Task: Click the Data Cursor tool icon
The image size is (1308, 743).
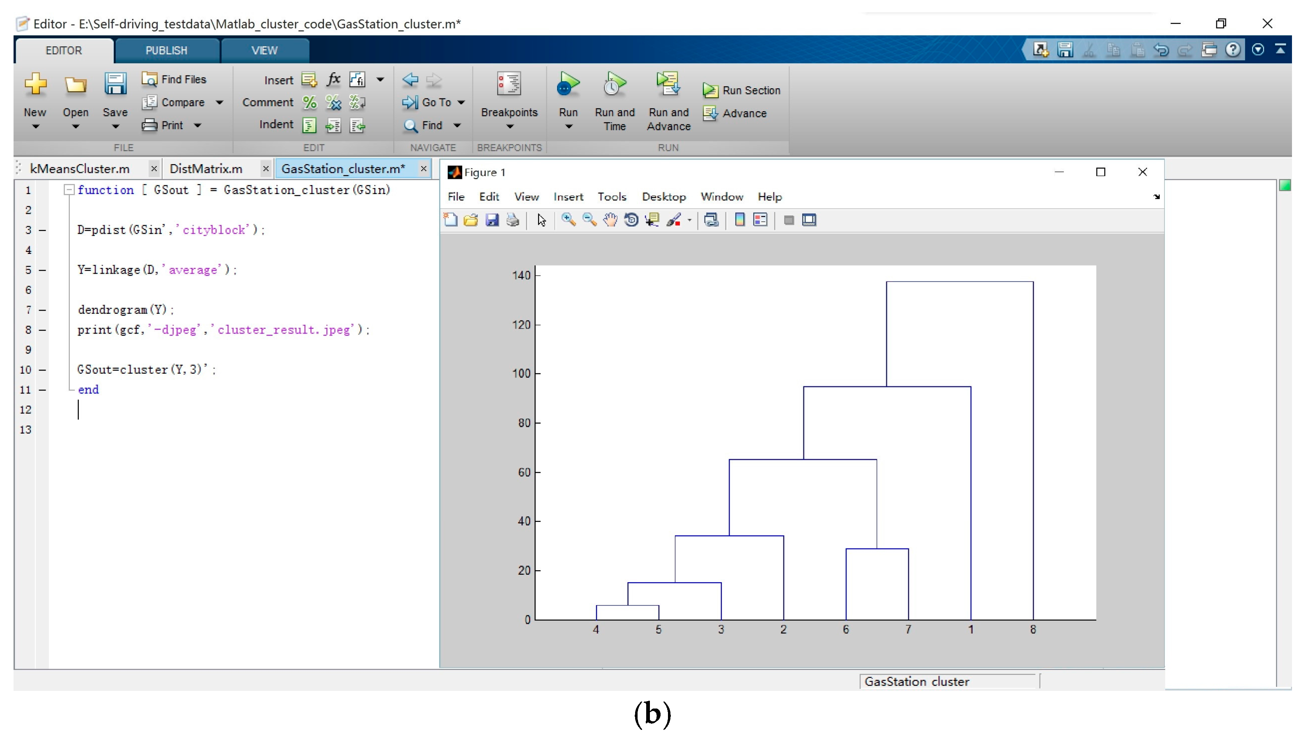Action: click(x=652, y=220)
